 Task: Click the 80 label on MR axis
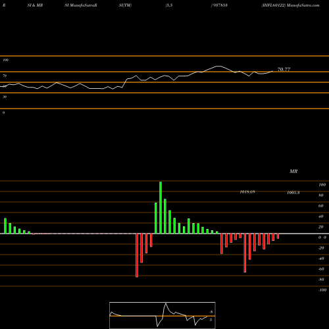(321, 195)
